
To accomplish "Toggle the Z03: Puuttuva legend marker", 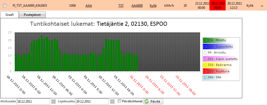I will tap(205, 71).
